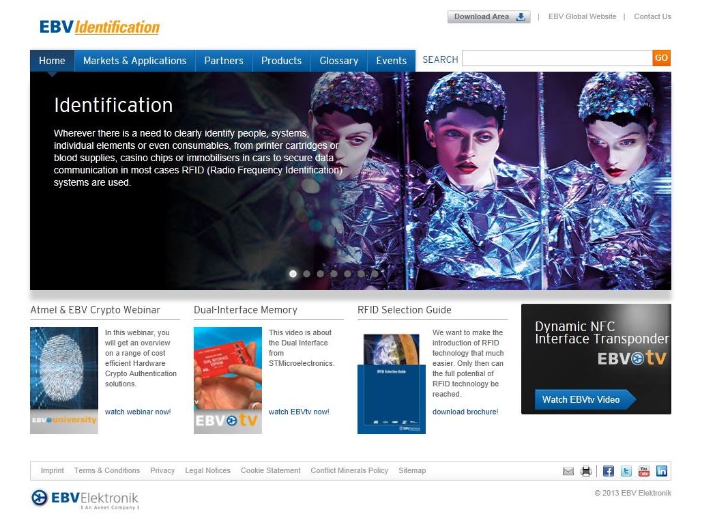Select the fifth carousel slide dot
This screenshot has width=715, height=527.
click(x=348, y=274)
